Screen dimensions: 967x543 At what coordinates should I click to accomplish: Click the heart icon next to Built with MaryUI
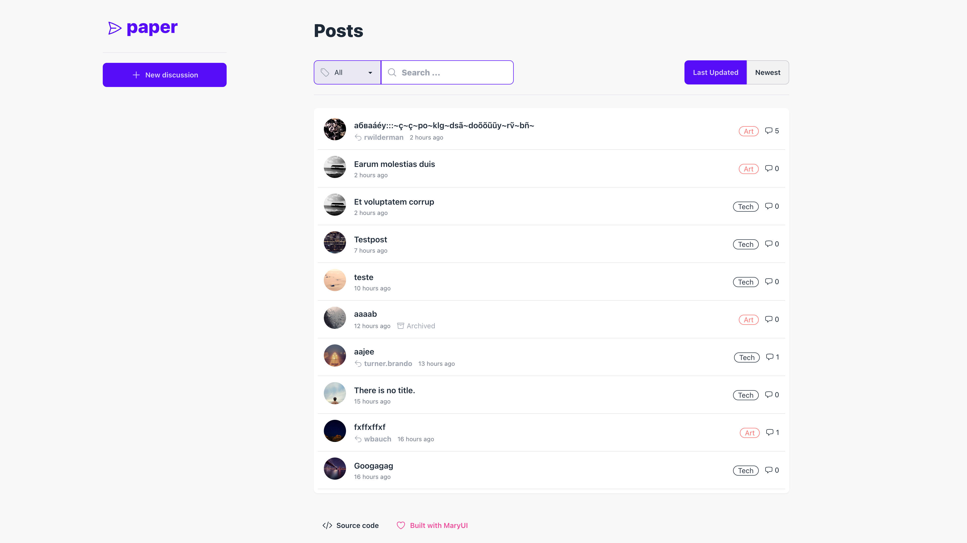[401, 526]
